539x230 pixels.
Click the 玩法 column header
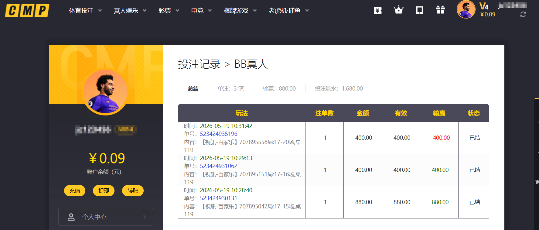point(242,113)
